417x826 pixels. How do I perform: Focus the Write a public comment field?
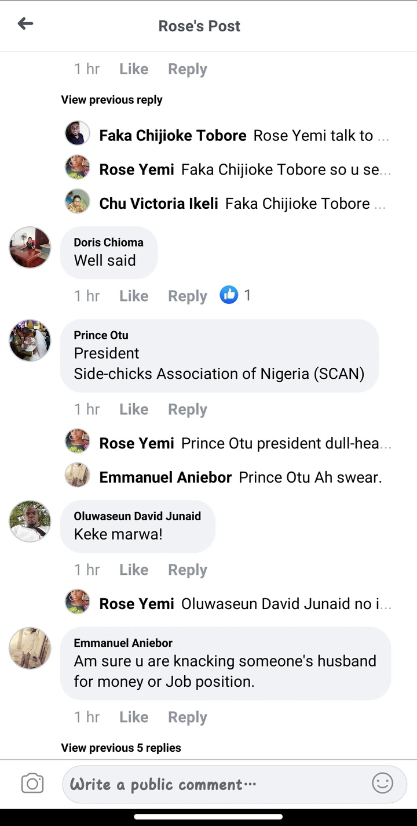[214, 784]
